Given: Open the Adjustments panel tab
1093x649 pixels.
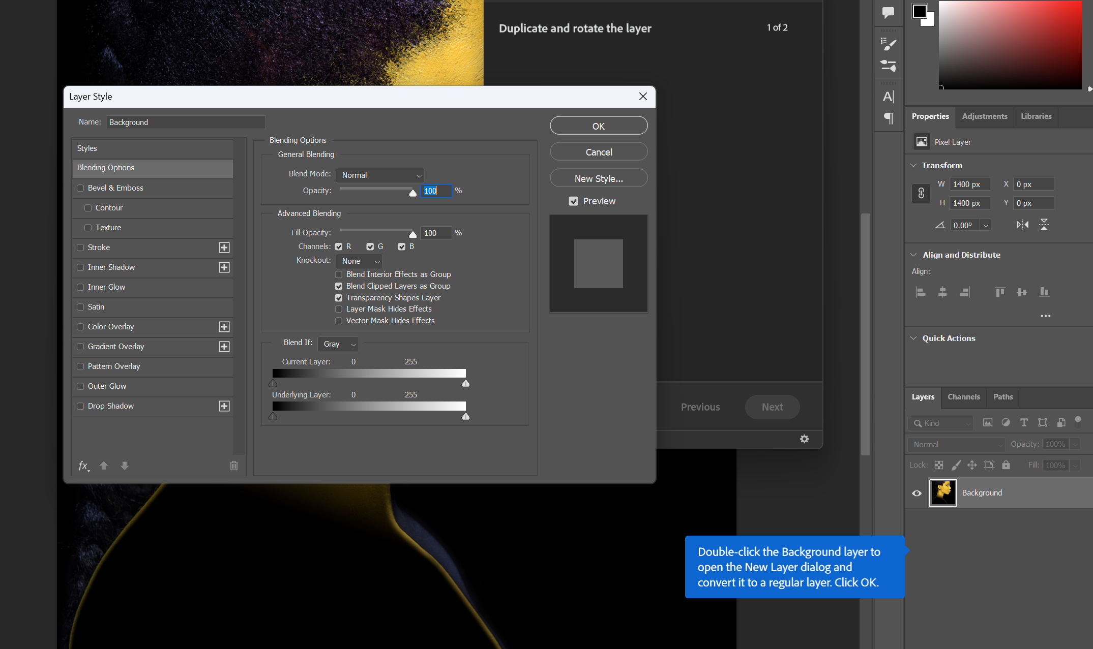Looking at the screenshot, I should [984, 116].
